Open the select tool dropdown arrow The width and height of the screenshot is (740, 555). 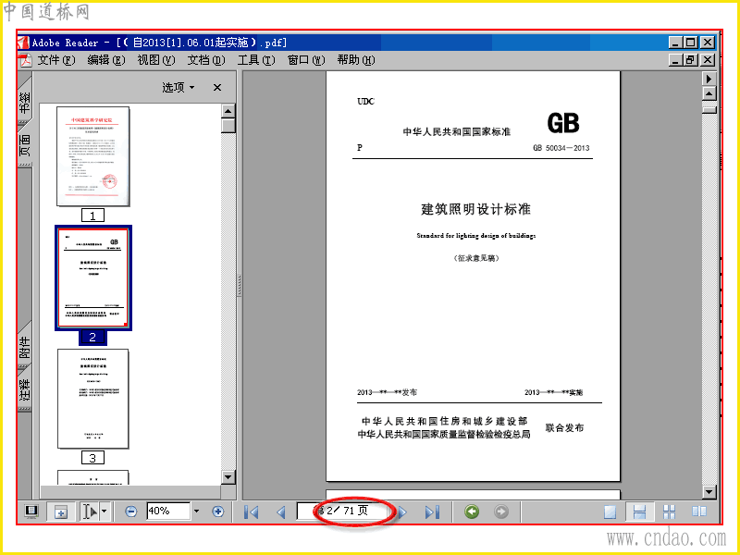tap(105, 512)
